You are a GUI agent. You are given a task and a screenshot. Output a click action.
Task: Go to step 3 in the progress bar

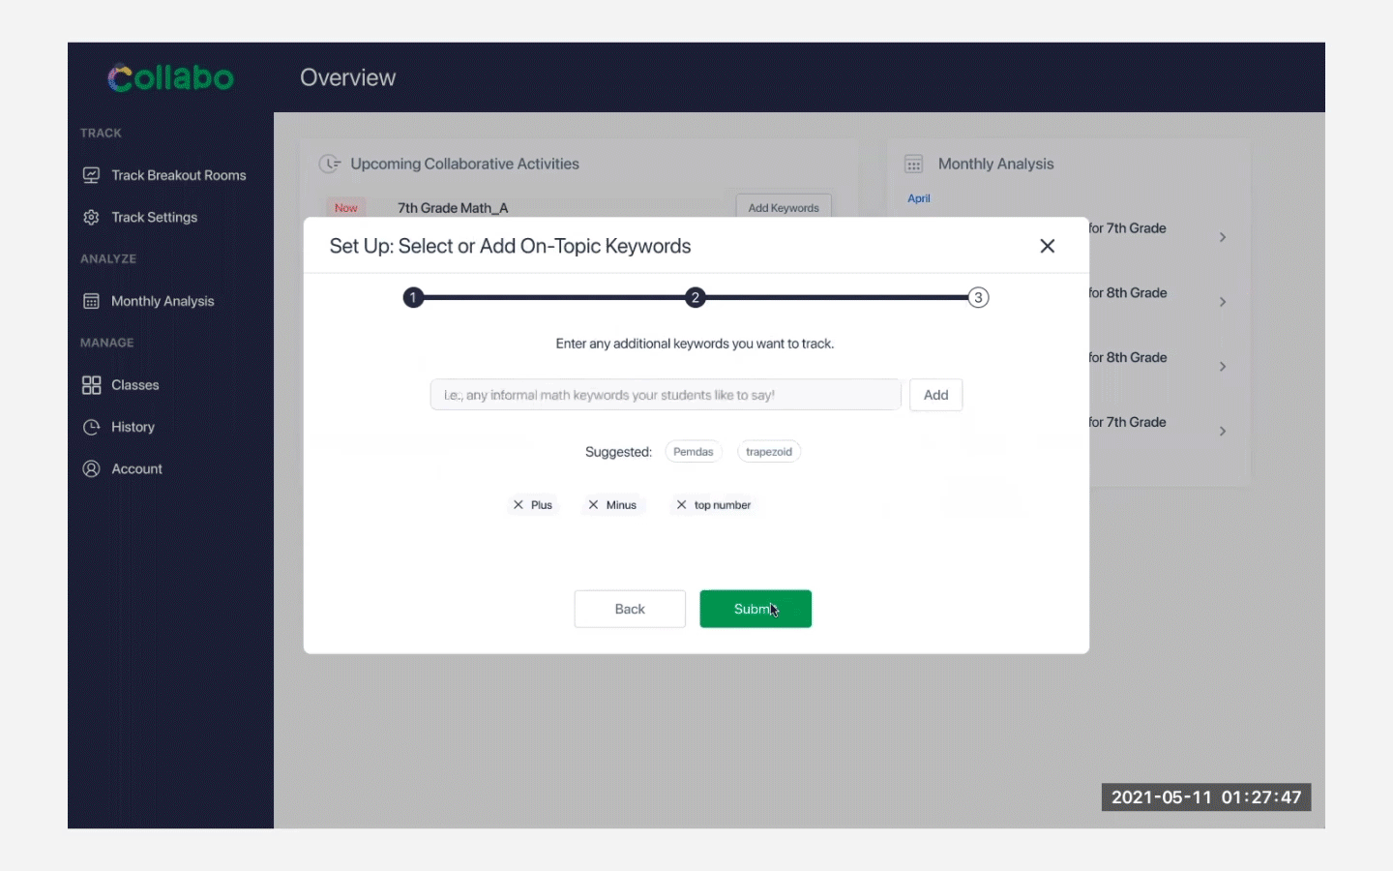point(978,297)
